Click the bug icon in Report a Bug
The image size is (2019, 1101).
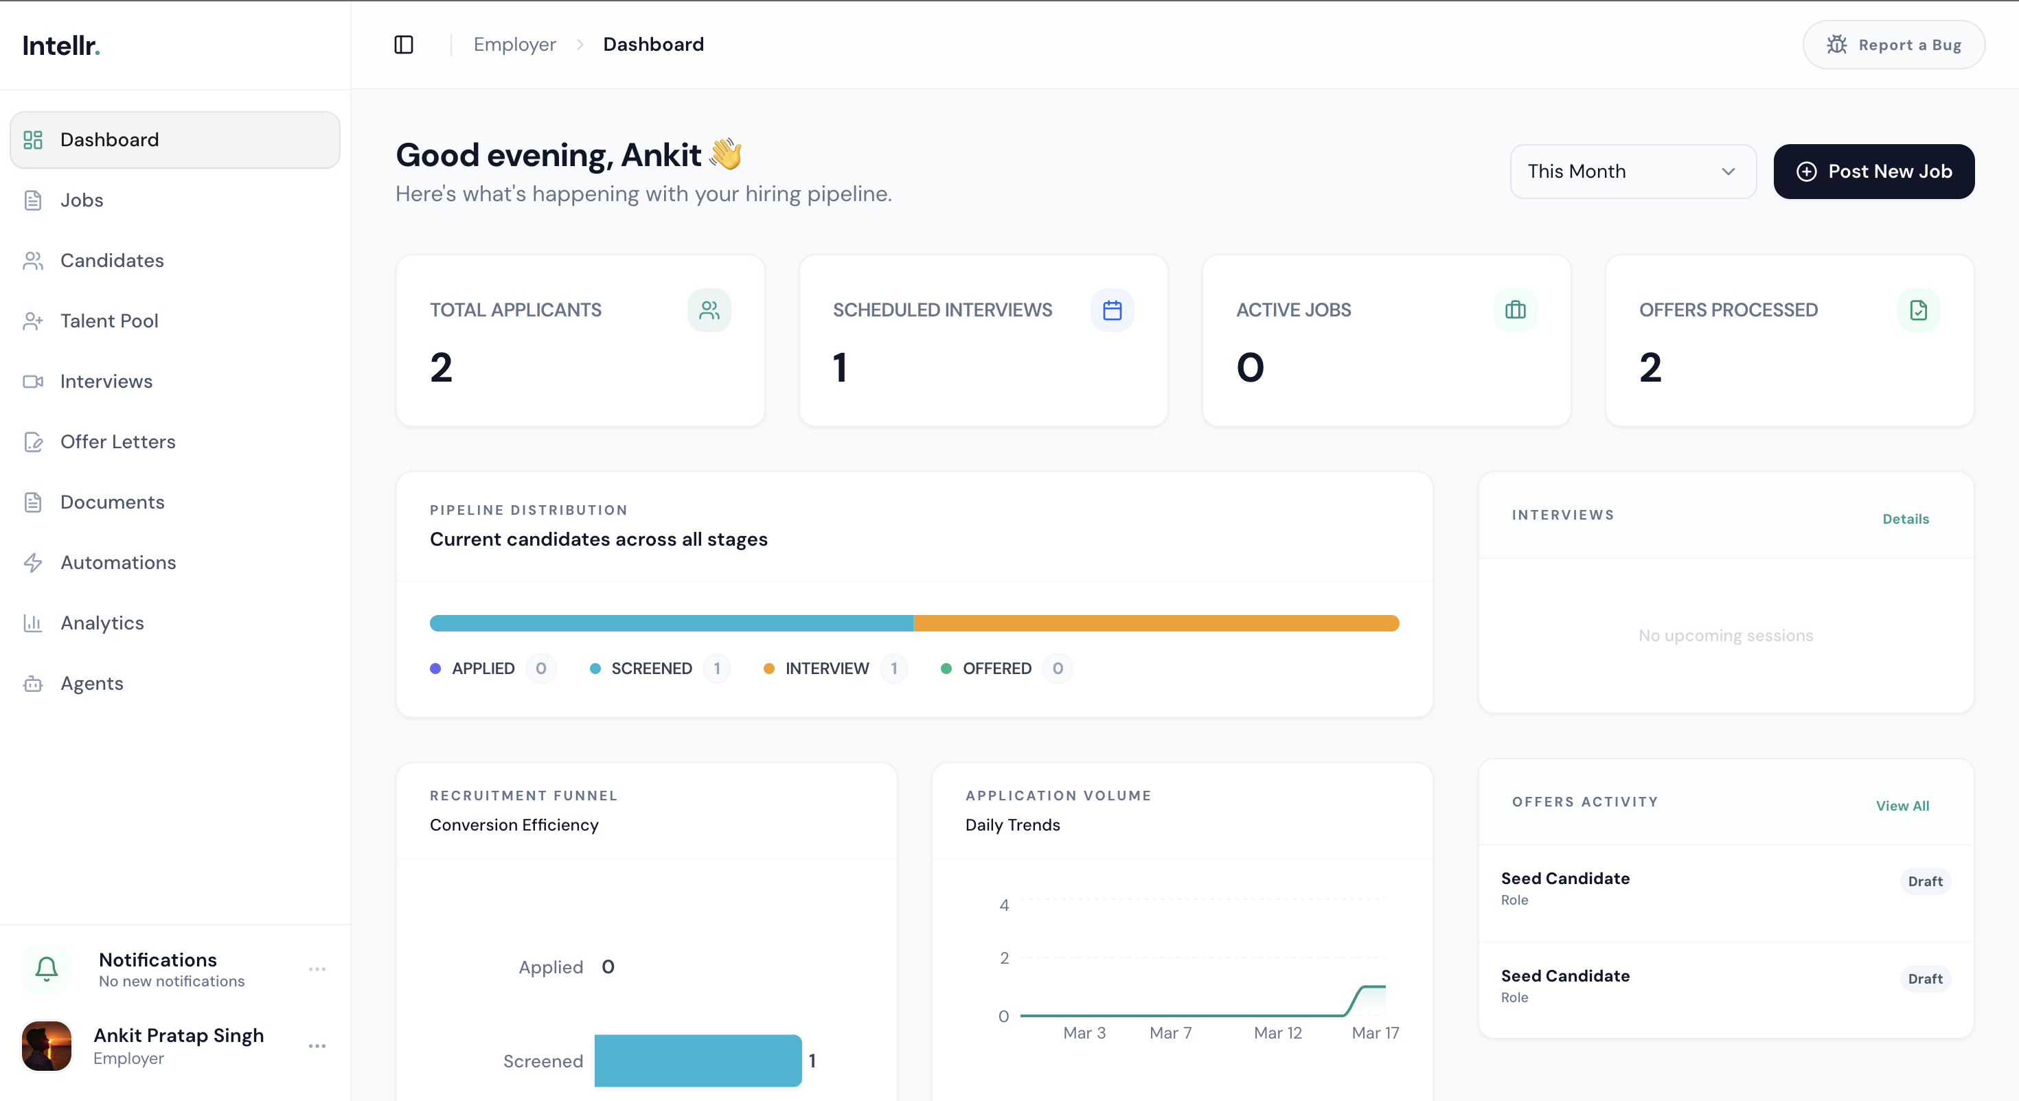pyautogui.click(x=1836, y=45)
